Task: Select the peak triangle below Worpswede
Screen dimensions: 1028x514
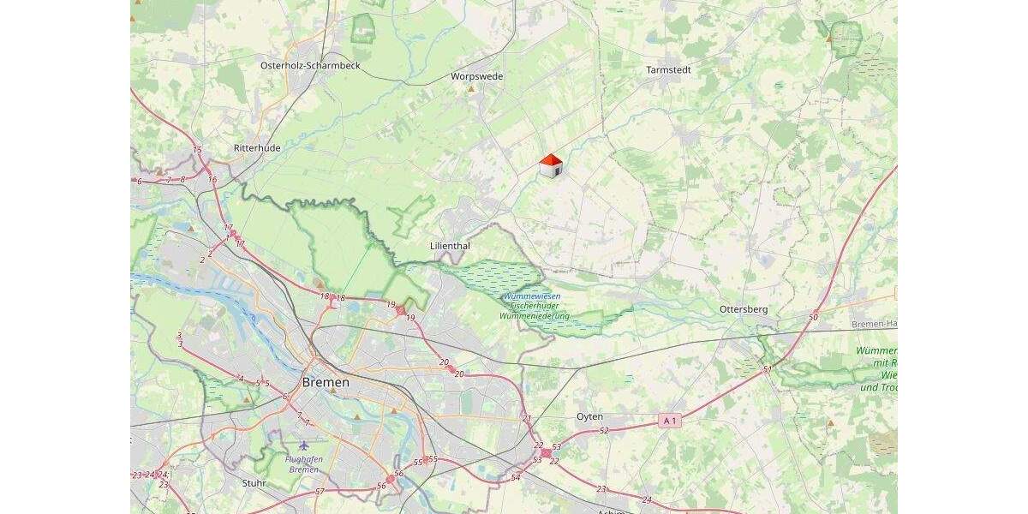Action: [x=470, y=87]
